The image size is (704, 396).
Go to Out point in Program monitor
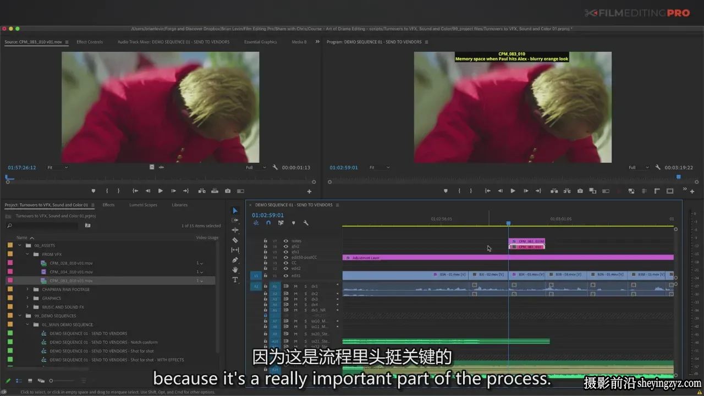[538, 191]
